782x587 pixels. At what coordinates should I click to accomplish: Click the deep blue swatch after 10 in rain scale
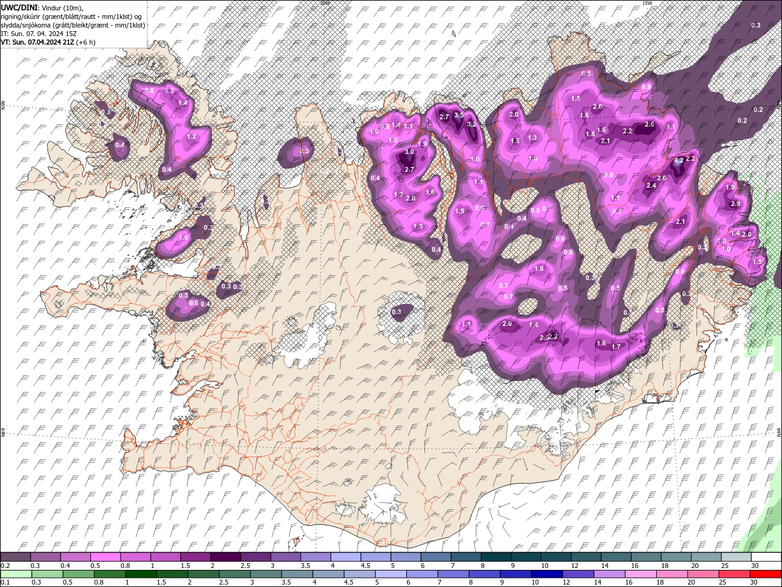pyautogui.click(x=546, y=574)
